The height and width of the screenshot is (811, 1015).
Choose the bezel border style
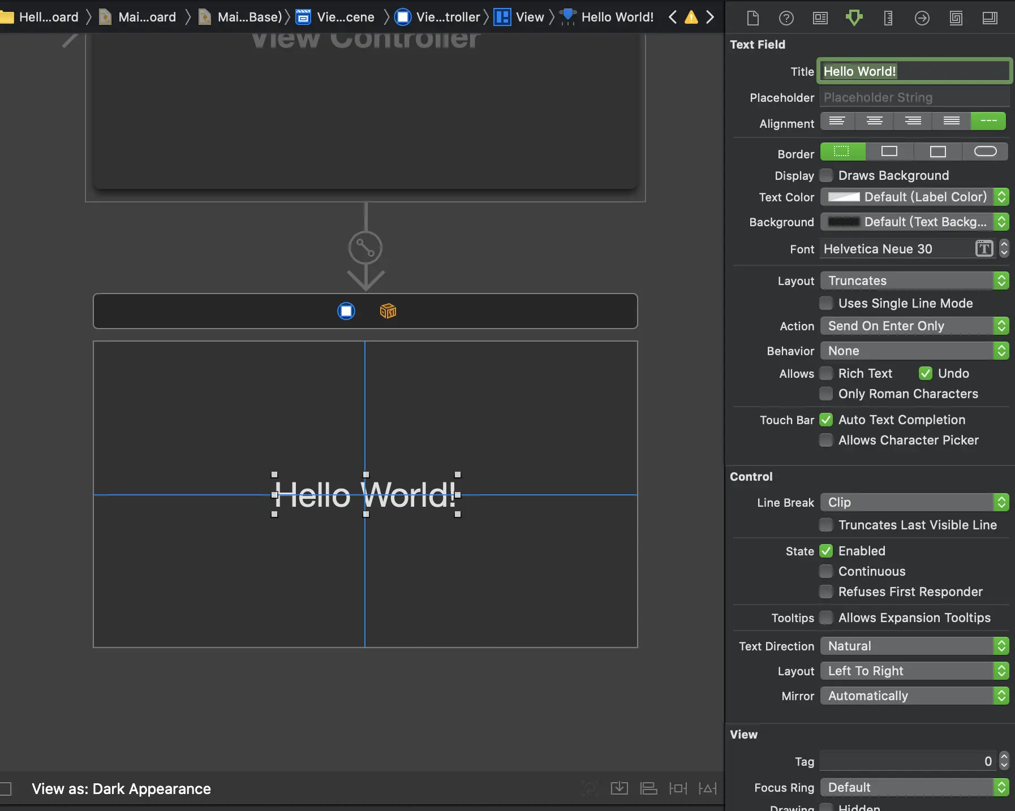click(x=937, y=152)
